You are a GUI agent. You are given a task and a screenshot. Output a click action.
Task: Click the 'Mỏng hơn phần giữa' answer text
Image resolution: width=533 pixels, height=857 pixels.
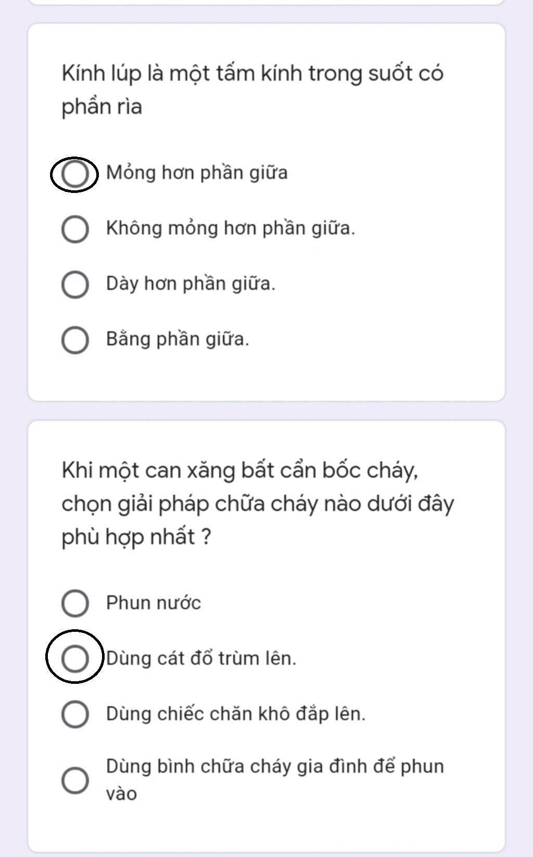[197, 173]
